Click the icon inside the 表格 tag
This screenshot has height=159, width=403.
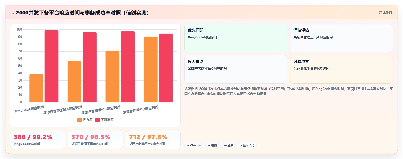click(x=209, y=145)
